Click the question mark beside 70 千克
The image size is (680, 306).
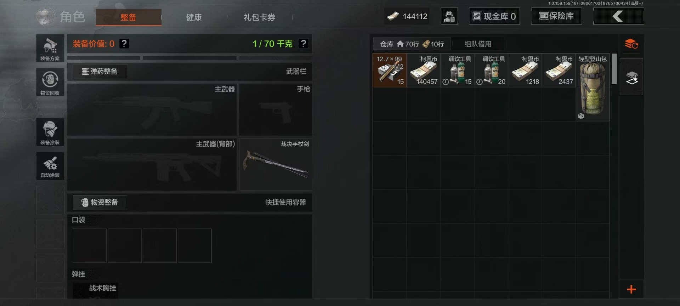[x=304, y=44]
